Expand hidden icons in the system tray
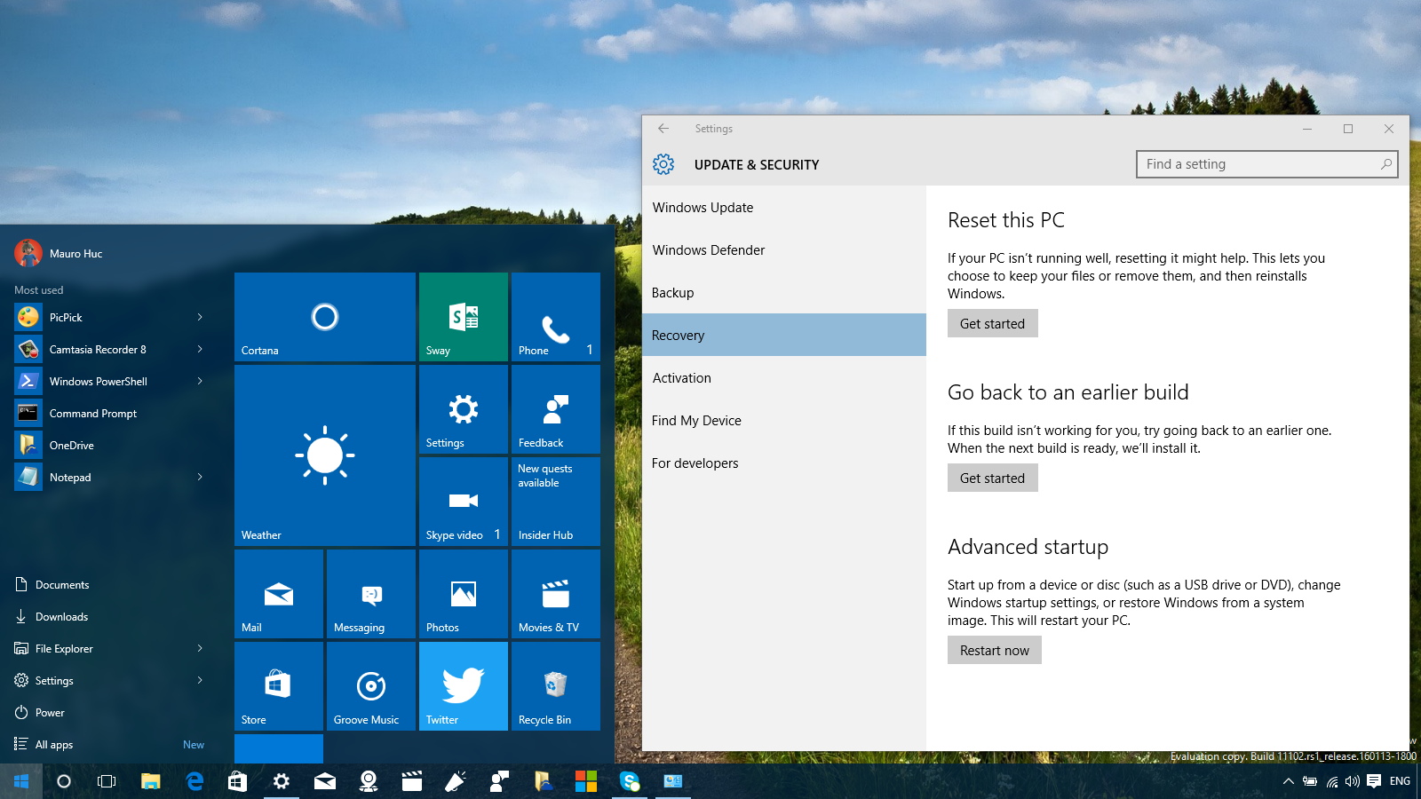The width and height of the screenshot is (1421, 799). point(1289,782)
